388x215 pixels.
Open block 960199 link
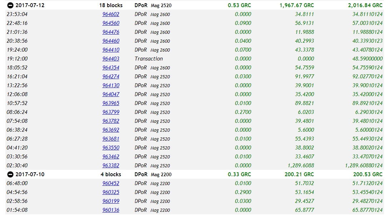(111, 201)
